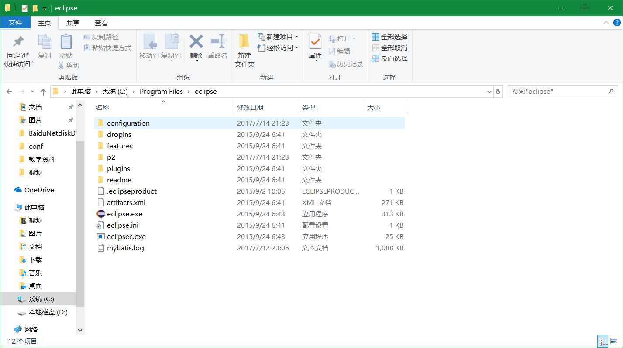This screenshot has width=623, height=348.
Task: Click This PC in the address path
Action: click(81, 92)
